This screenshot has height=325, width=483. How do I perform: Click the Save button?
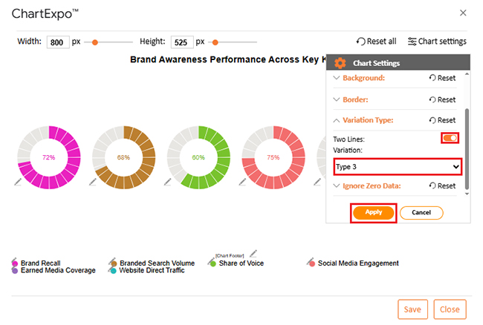[x=412, y=309]
